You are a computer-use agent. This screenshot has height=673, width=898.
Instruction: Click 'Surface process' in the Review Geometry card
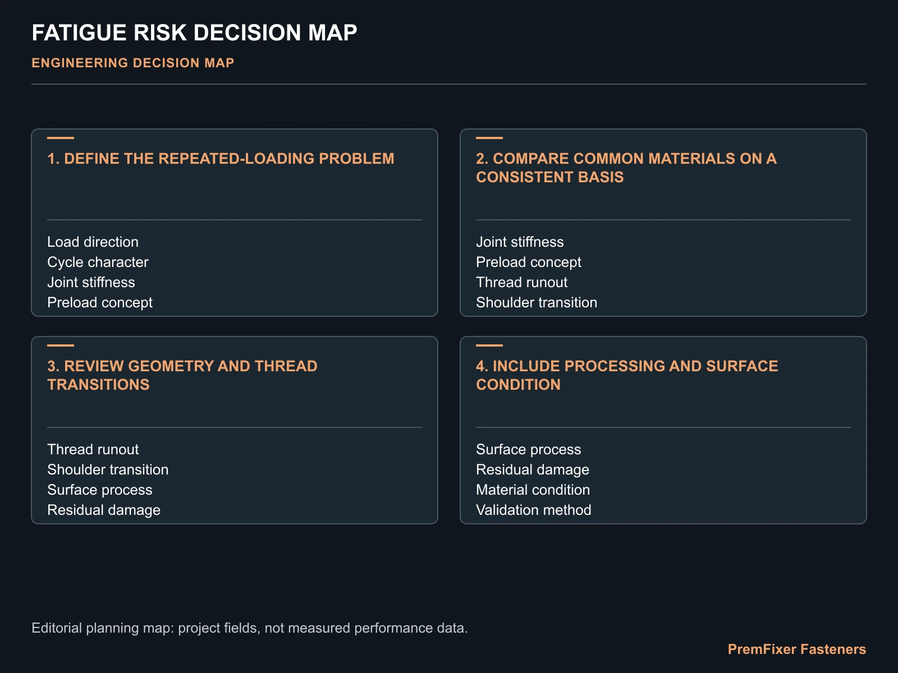coord(100,490)
